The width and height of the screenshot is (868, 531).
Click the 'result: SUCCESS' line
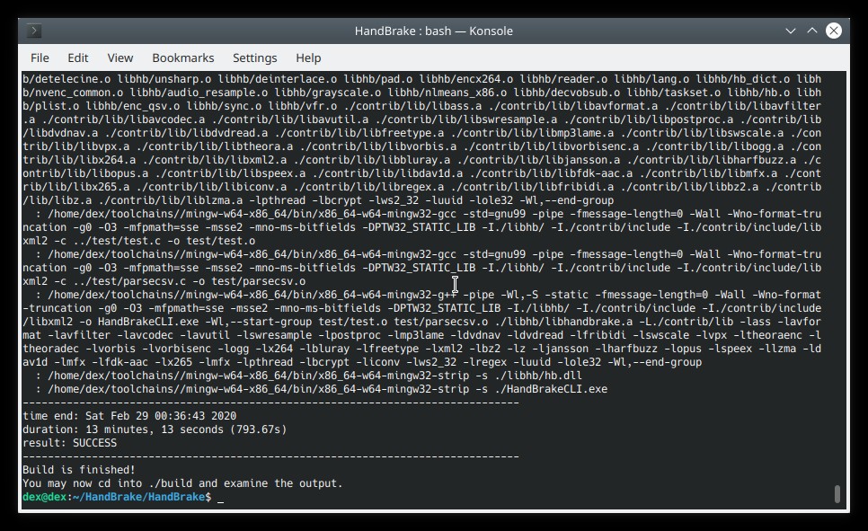coord(70,443)
